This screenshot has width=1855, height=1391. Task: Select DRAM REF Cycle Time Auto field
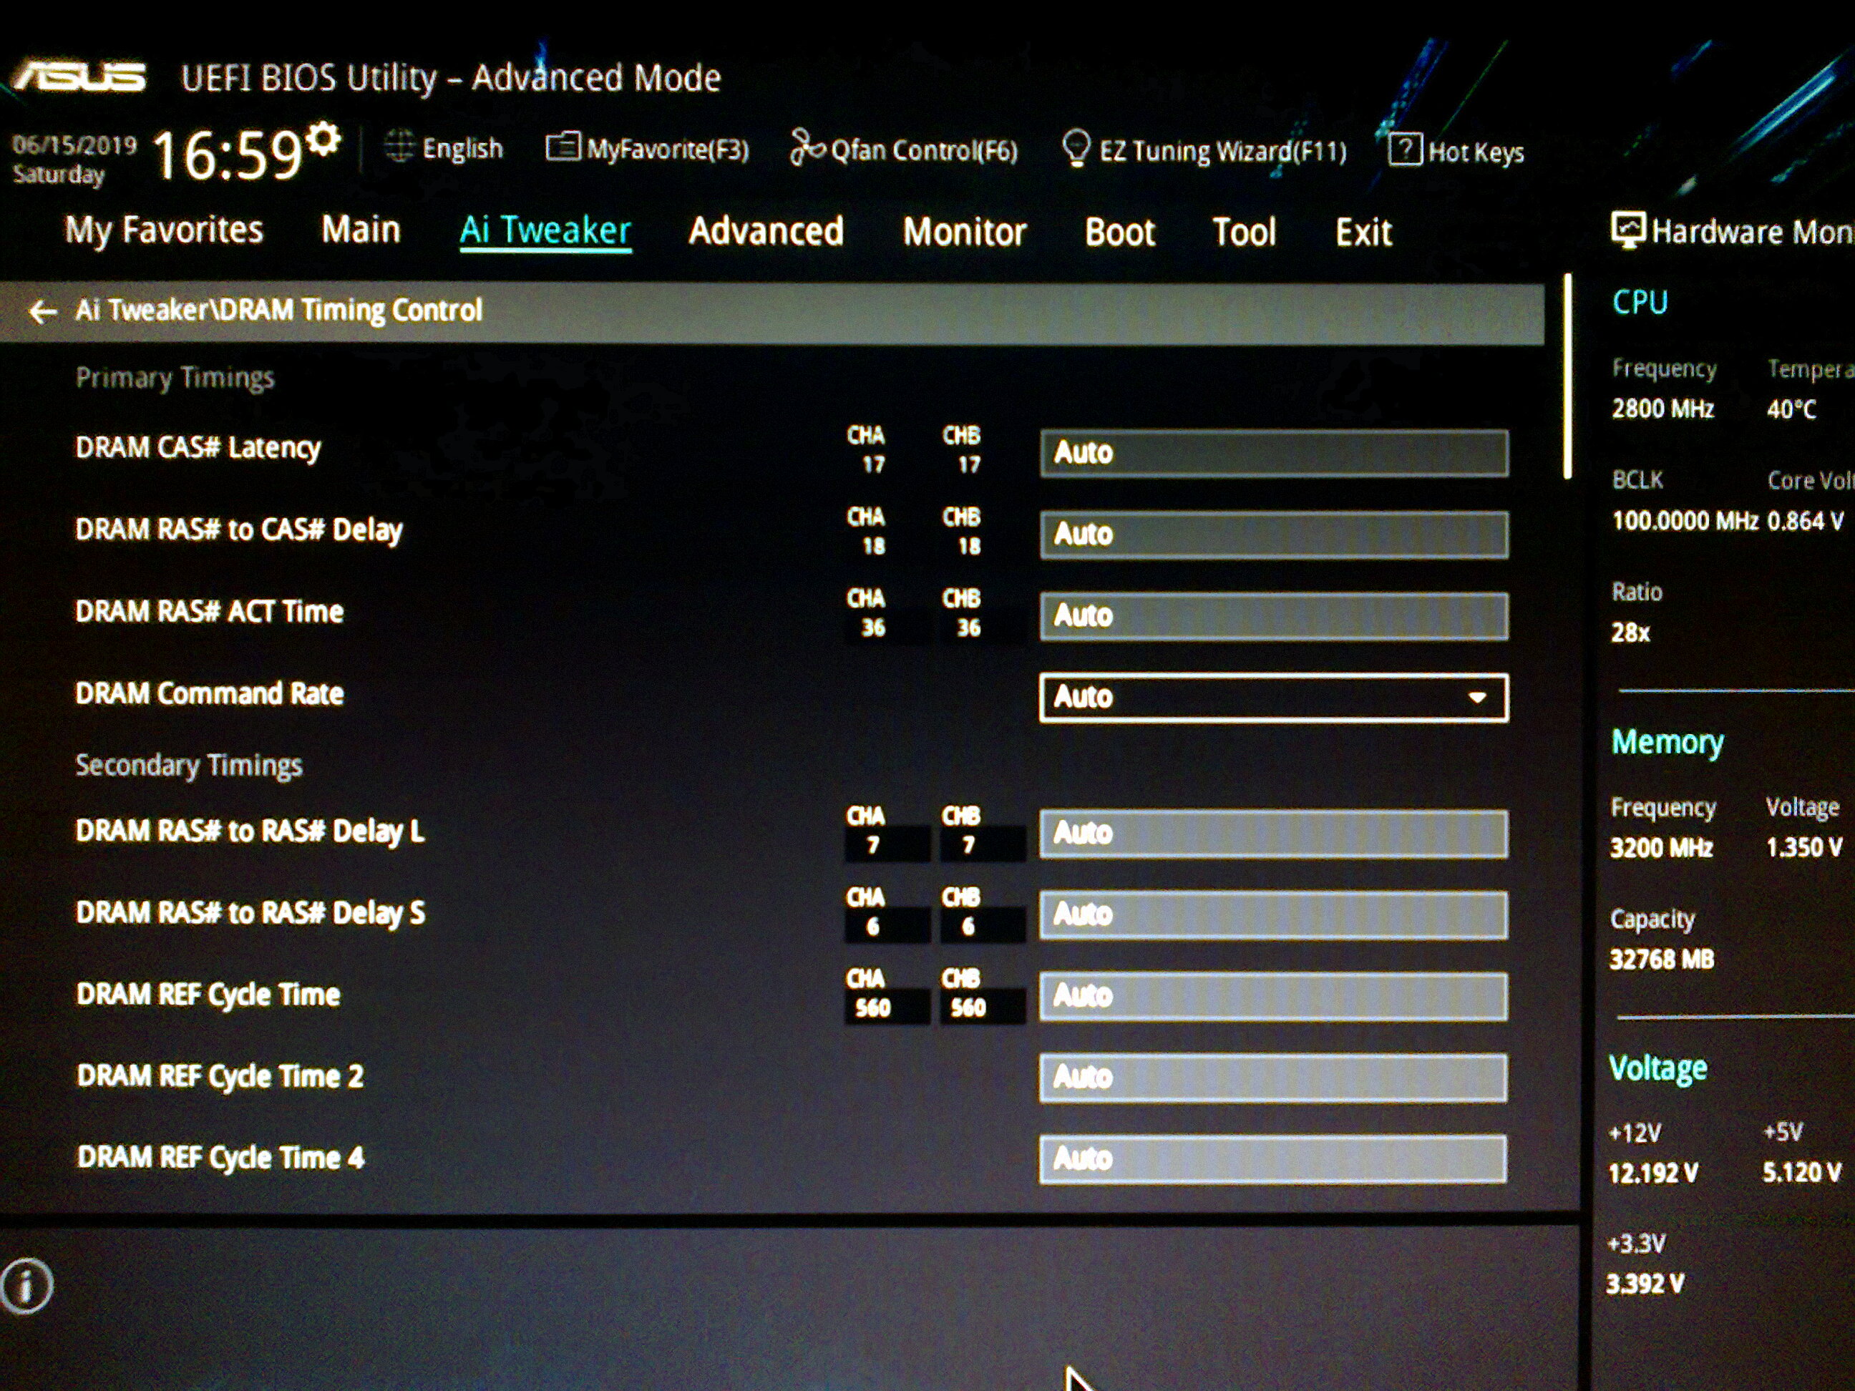pyautogui.click(x=1272, y=996)
